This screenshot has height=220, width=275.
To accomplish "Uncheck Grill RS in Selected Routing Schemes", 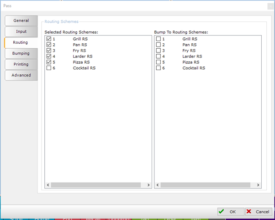I will pos(49,39).
